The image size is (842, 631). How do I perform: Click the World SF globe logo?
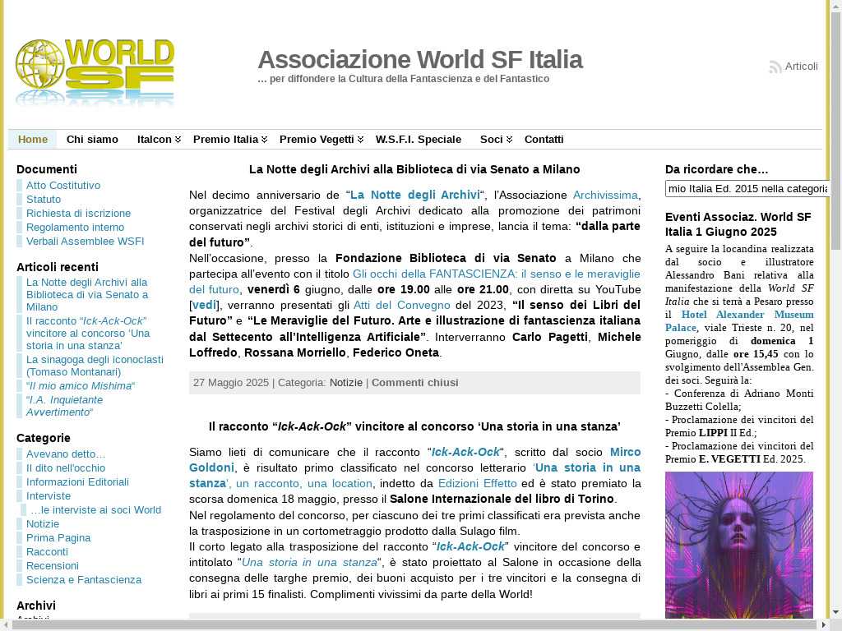[x=95, y=72]
